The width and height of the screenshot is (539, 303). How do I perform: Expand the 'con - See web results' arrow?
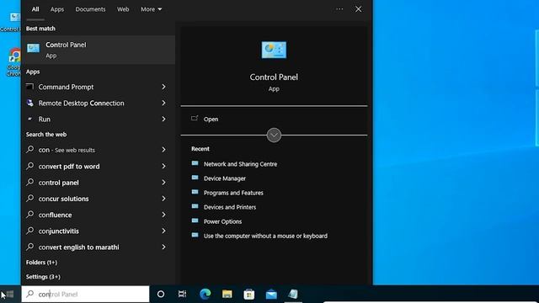tap(163, 150)
